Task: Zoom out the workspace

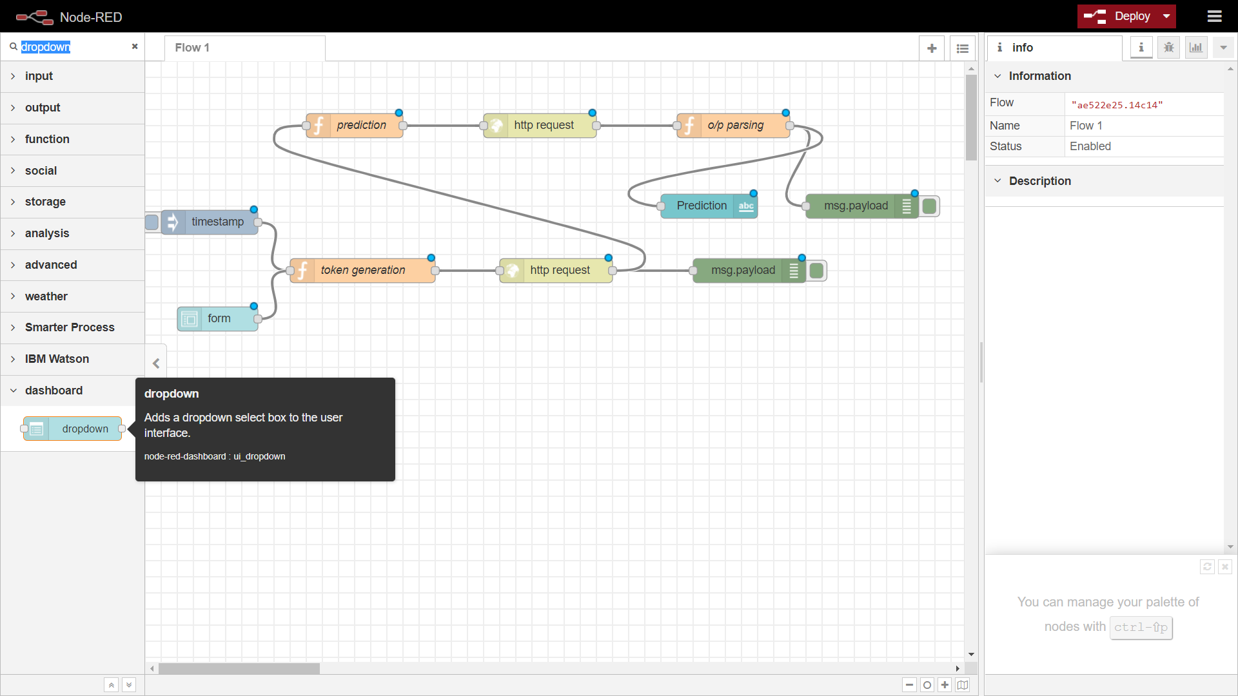Action: pyautogui.click(x=909, y=685)
